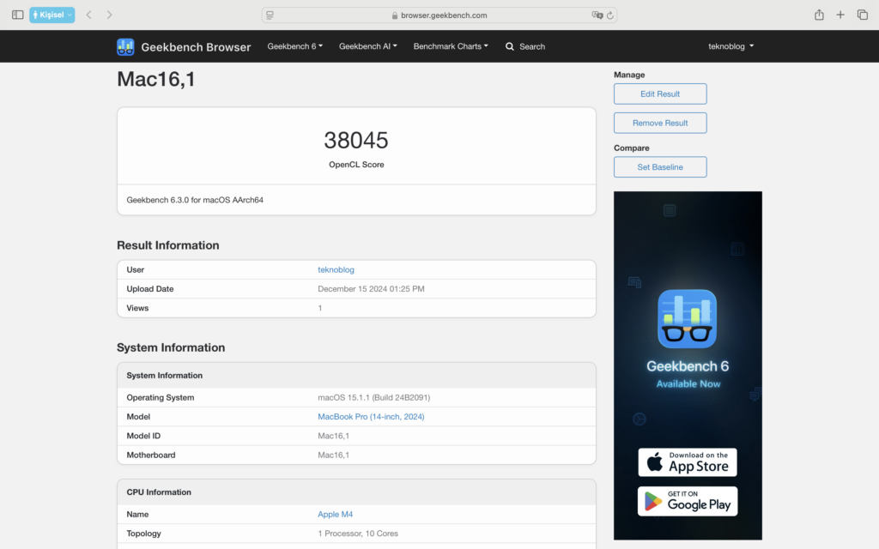Click the translate icon in address bar
The image size is (879, 549).
pyautogui.click(x=597, y=15)
